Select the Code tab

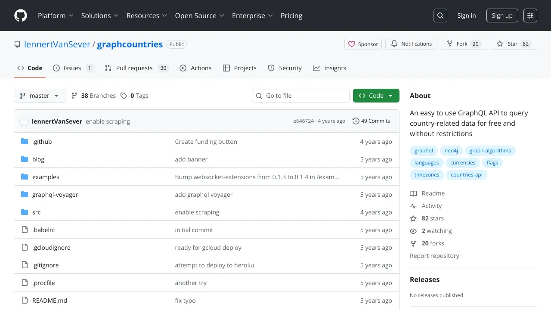30,68
